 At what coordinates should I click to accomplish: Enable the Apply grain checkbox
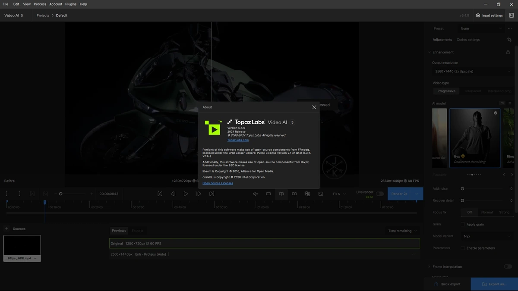tap(463, 224)
